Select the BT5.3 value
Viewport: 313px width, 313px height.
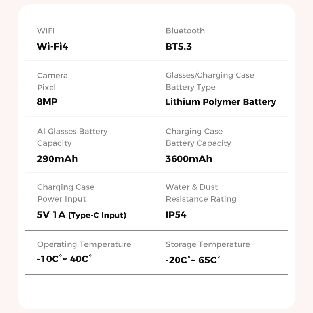coord(178,46)
